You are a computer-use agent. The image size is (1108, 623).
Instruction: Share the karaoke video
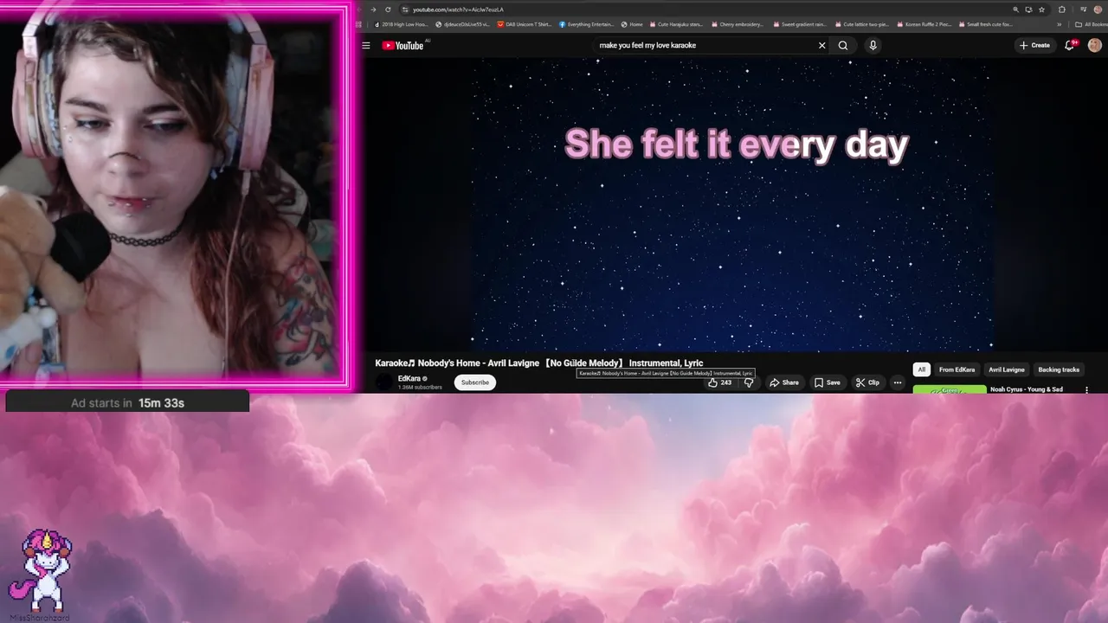click(x=784, y=382)
